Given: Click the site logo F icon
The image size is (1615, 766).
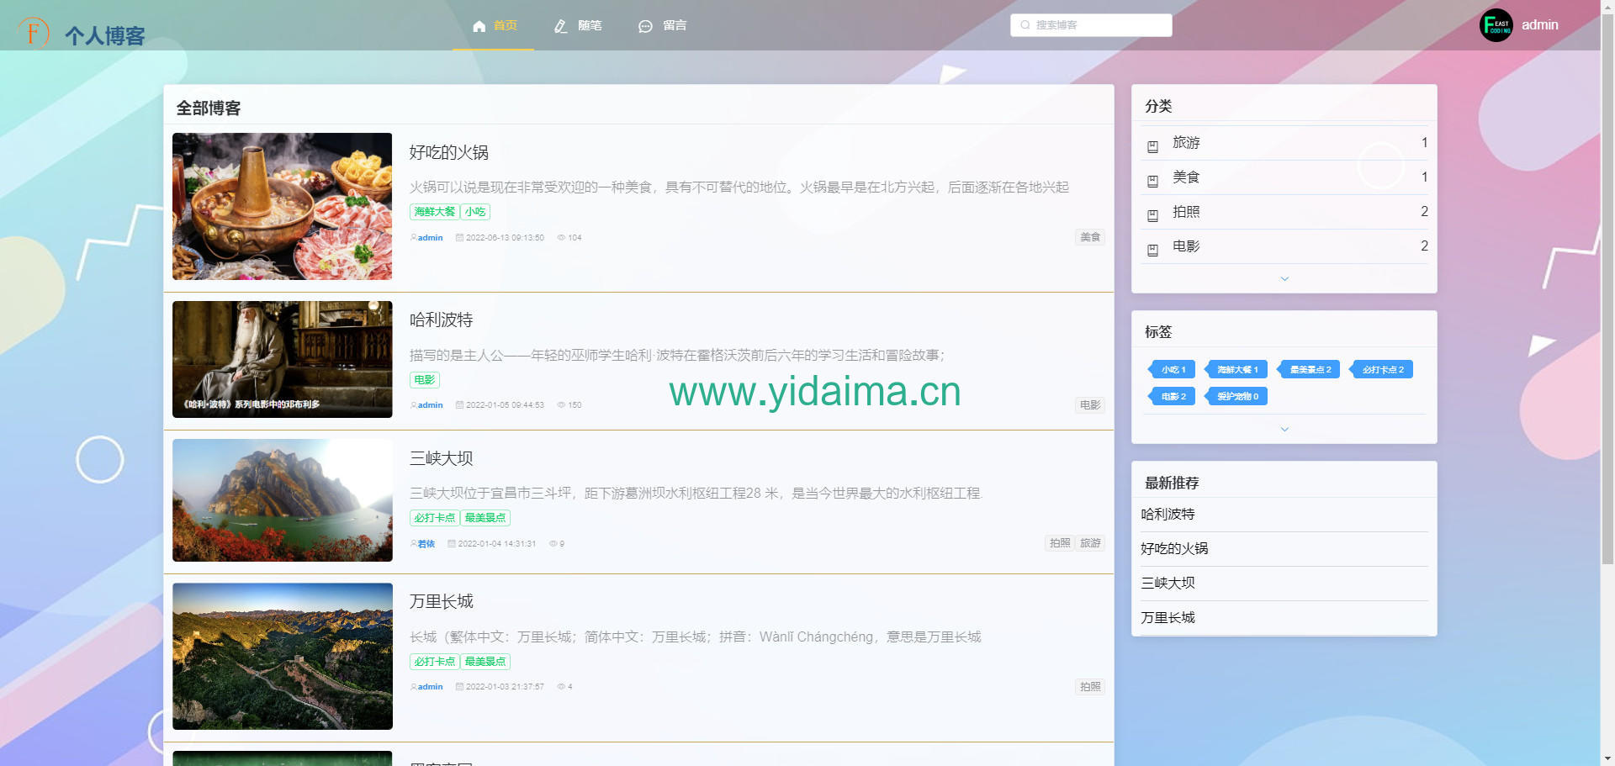Looking at the screenshot, I should coord(34,33).
